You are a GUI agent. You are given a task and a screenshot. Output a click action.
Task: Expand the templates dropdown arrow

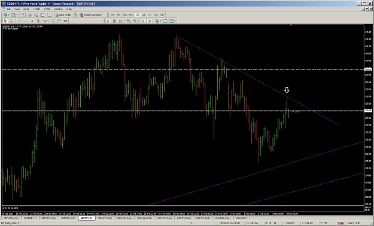click(x=175, y=21)
